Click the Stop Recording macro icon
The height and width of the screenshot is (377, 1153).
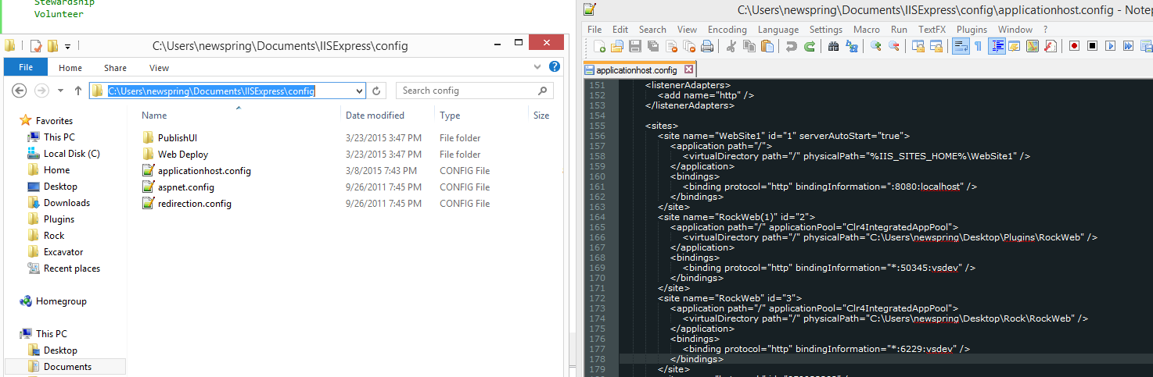1093,46
